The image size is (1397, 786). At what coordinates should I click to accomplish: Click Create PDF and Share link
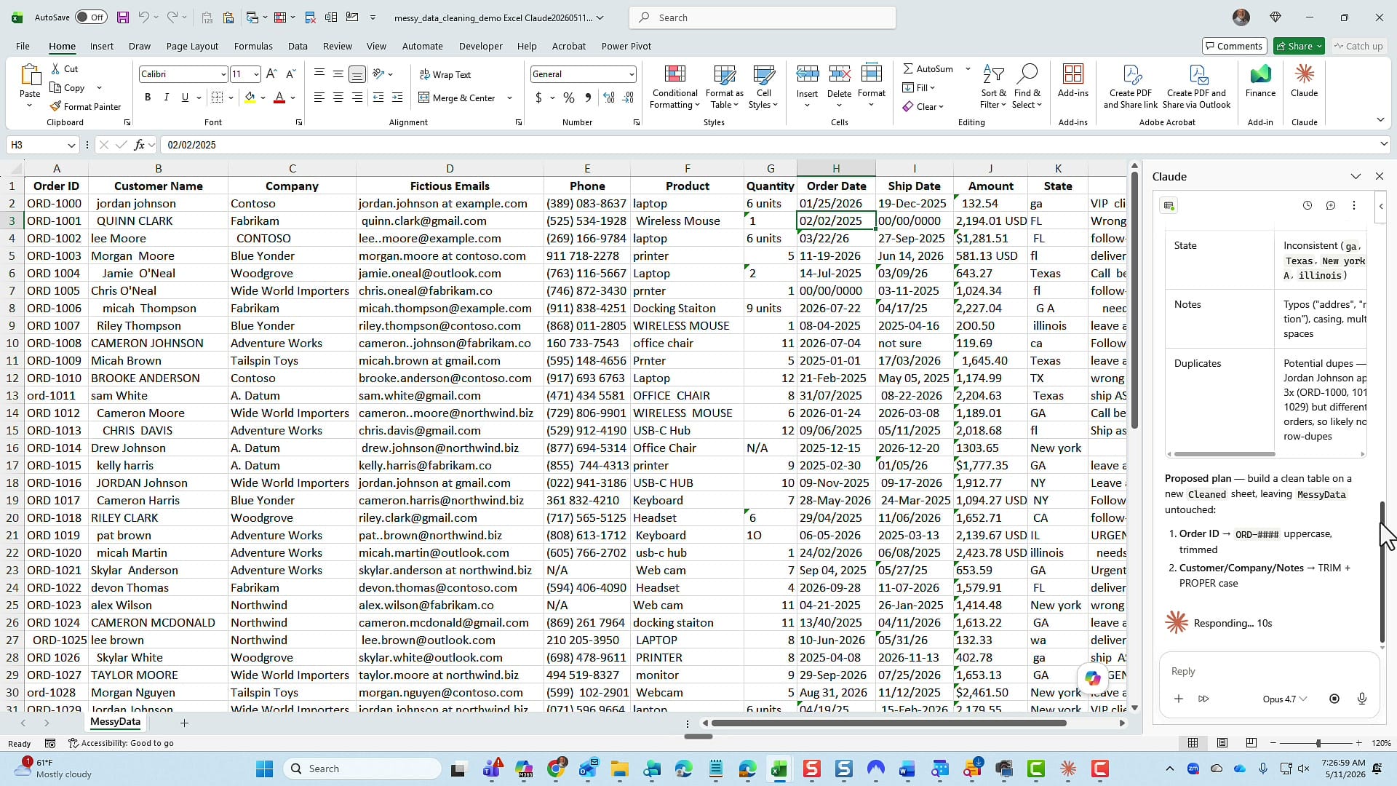pos(1130,87)
